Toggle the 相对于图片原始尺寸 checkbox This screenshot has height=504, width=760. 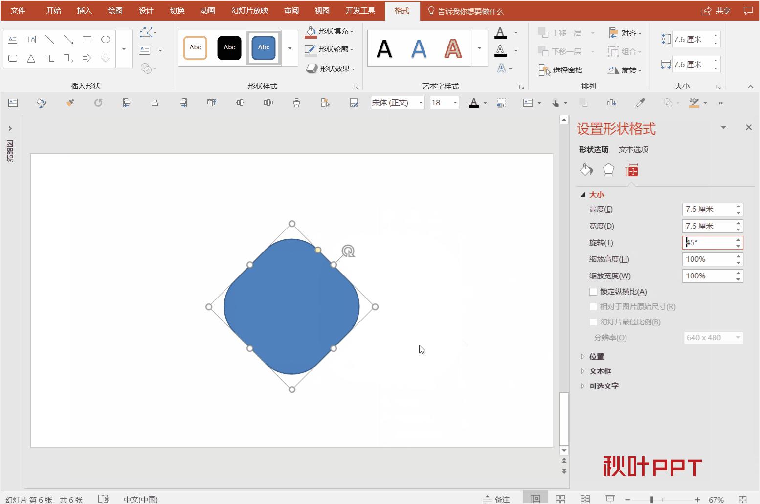pyautogui.click(x=593, y=307)
